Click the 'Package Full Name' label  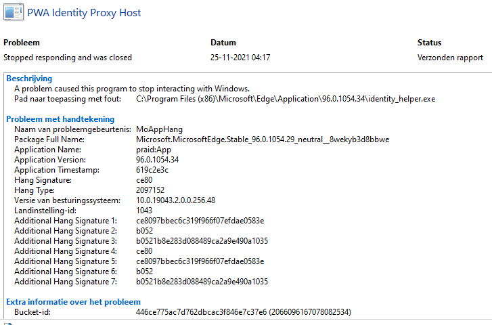click(x=49, y=139)
